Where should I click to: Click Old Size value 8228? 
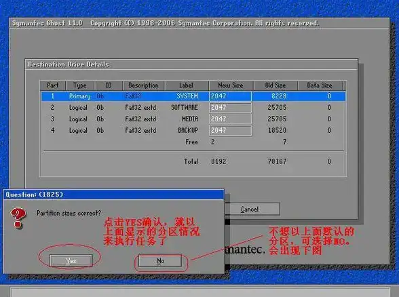coord(279,96)
